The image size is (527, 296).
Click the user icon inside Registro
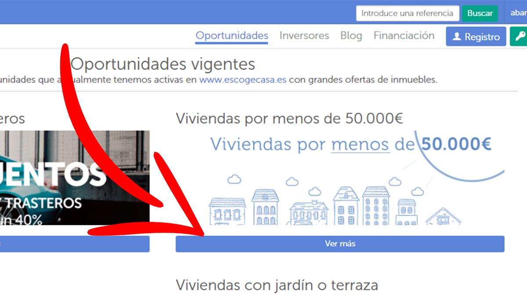click(x=457, y=37)
